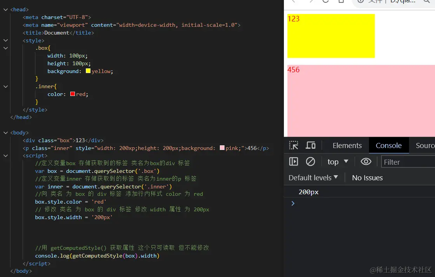Collapse the body tag fold arrow

[x=5, y=132]
